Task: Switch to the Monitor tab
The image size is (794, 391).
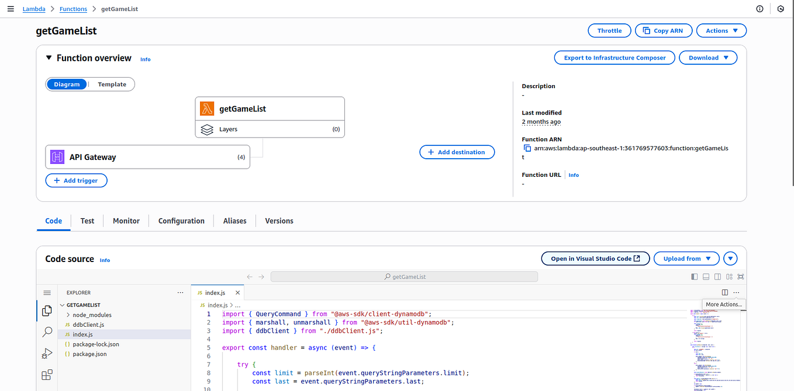Action: pos(126,221)
